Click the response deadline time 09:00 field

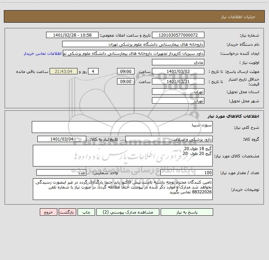coord(125,71)
